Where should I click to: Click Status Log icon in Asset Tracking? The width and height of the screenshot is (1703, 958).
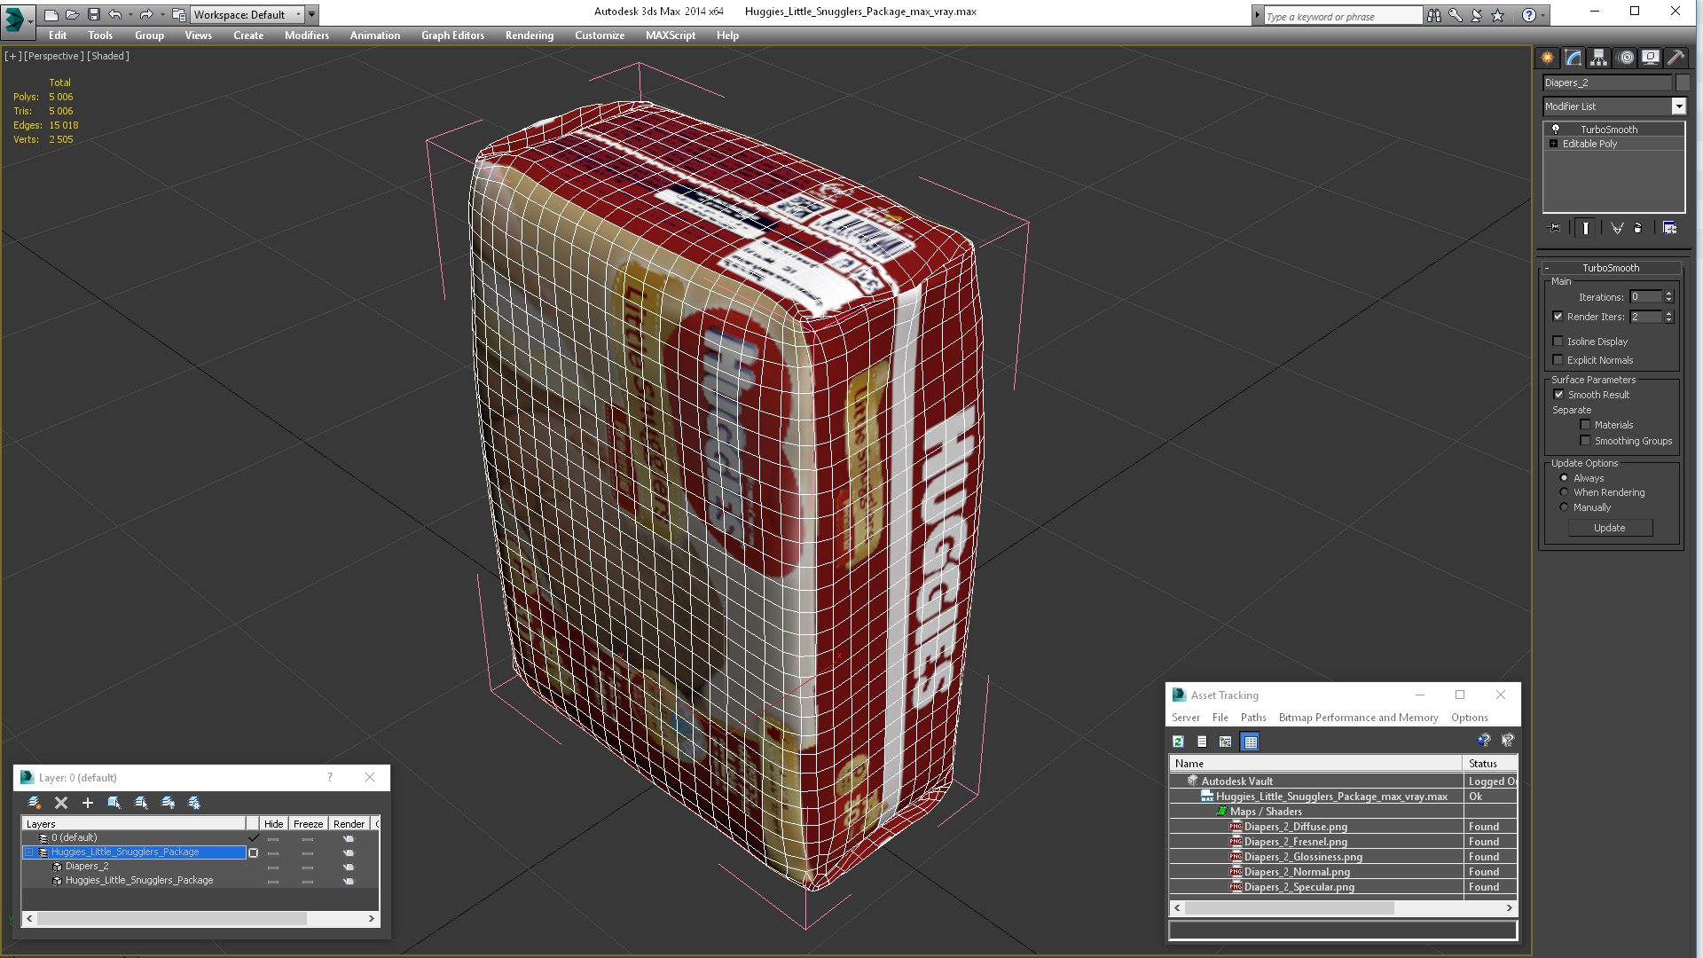click(x=1202, y=742)
